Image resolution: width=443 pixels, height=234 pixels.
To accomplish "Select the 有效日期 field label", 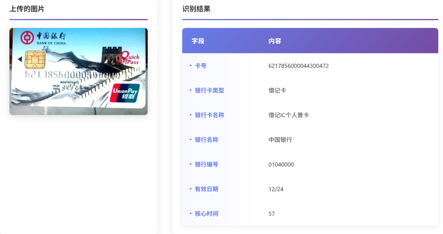I will [x=206, y=189].
